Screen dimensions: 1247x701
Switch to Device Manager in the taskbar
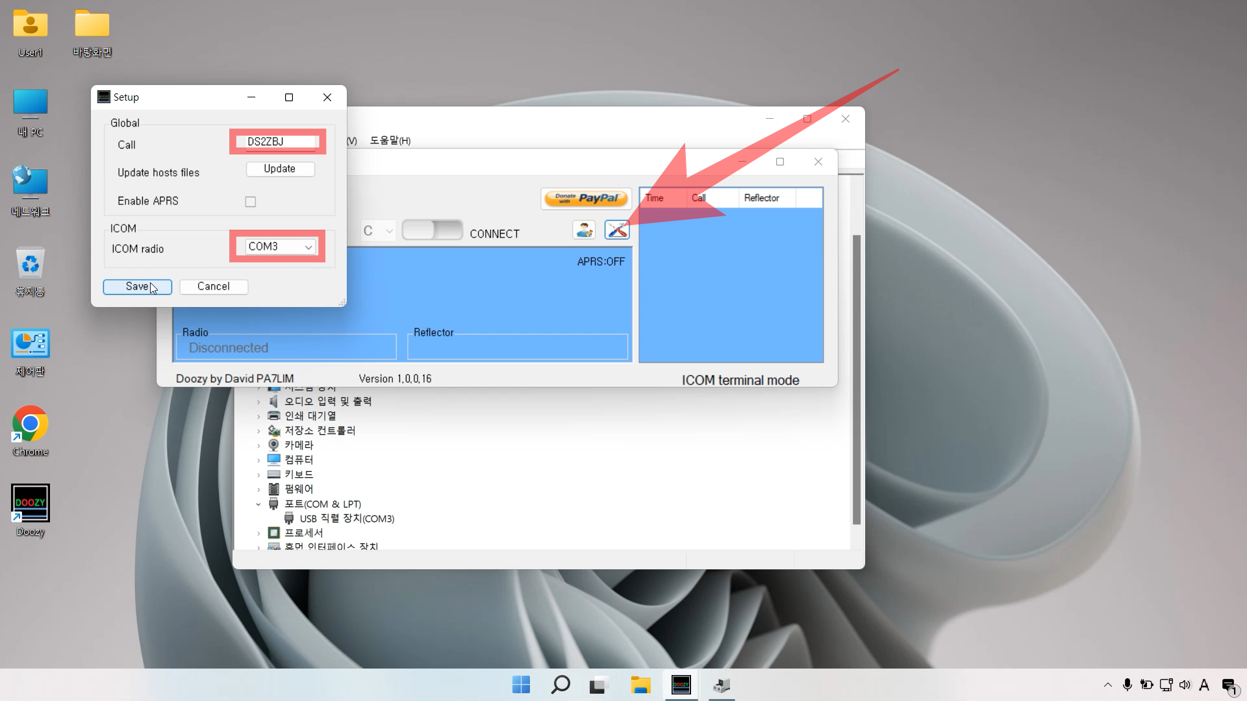coord(721,685)
